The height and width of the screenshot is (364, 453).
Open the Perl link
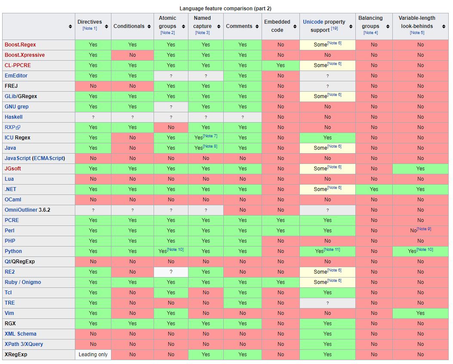(x=9, y=231)
